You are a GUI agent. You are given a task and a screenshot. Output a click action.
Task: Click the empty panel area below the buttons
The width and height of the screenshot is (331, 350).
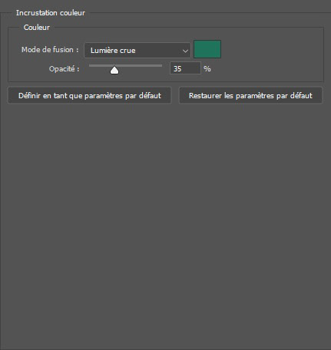(x=165, y=225)
